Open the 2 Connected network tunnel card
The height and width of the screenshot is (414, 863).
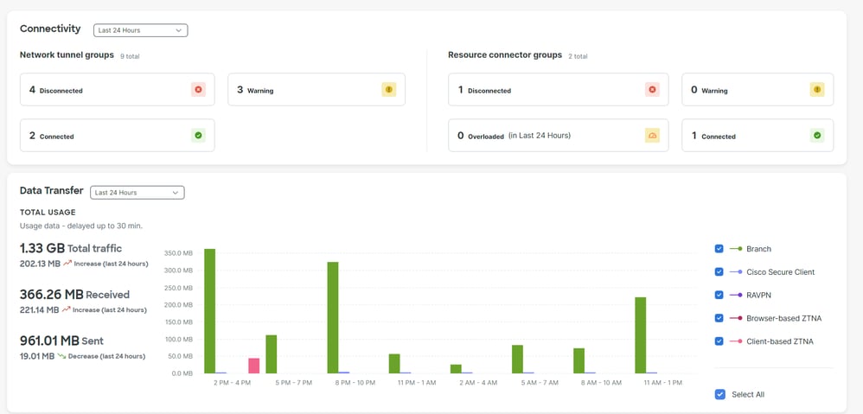[118, 135]
